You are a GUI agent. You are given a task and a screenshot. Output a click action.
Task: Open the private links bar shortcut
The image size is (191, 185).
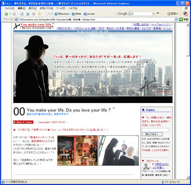click(x=89, y=14)
